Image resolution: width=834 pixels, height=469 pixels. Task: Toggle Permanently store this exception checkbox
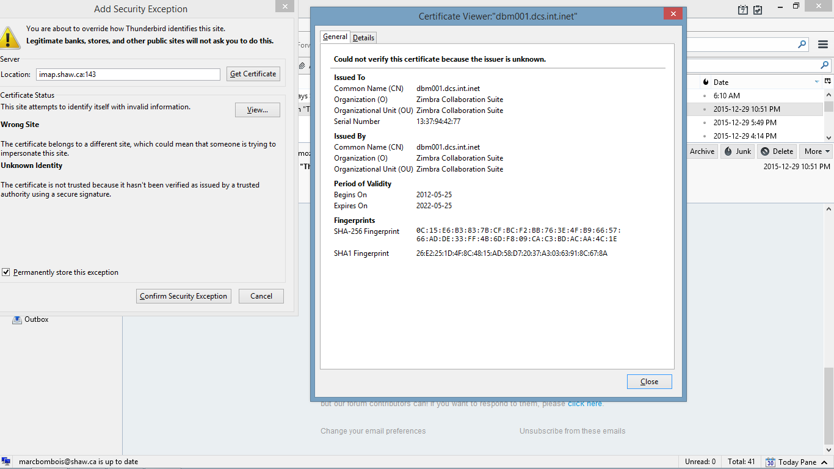6,272
